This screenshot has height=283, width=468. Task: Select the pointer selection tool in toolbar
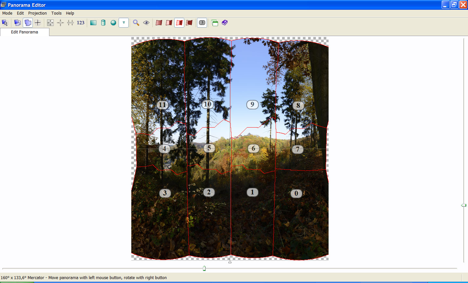(x=5, y=23)
